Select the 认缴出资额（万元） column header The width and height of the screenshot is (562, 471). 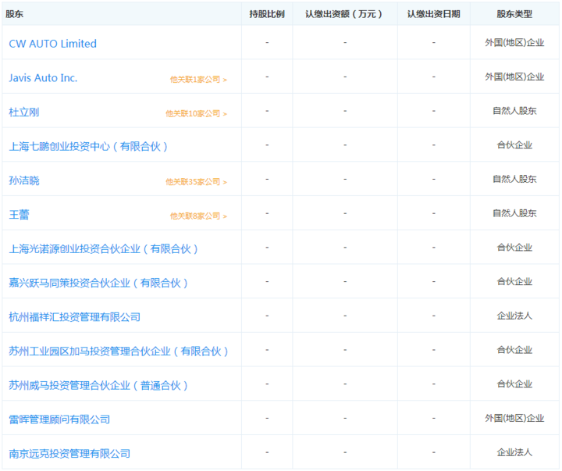click(x=345, y=14)
